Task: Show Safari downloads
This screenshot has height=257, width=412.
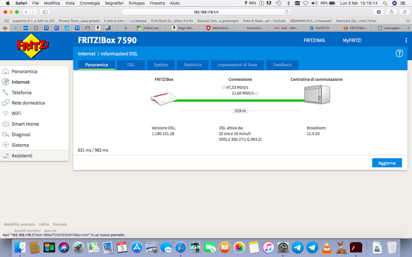Action: 379,12
